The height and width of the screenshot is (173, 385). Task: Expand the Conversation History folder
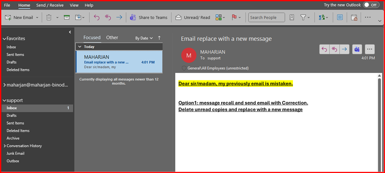pyautogui.click(x=4, y=146)
